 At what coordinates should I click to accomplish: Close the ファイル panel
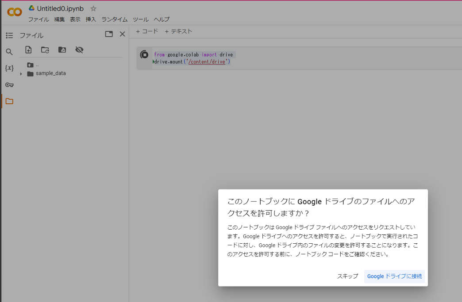[x=122, y=34]
